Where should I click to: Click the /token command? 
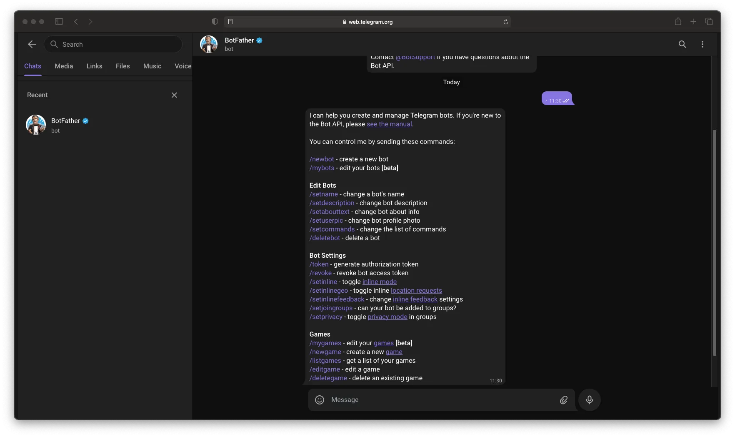[x=319, y=264]
